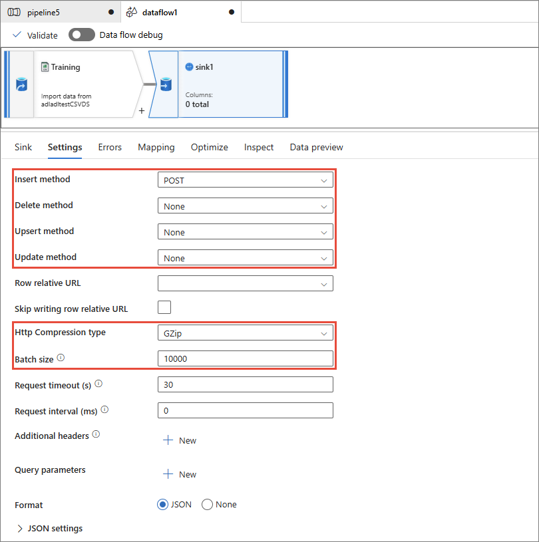Click unsaved dot on pipeline5 tab
The image size is (539, 542).
[x=111, y=12]
